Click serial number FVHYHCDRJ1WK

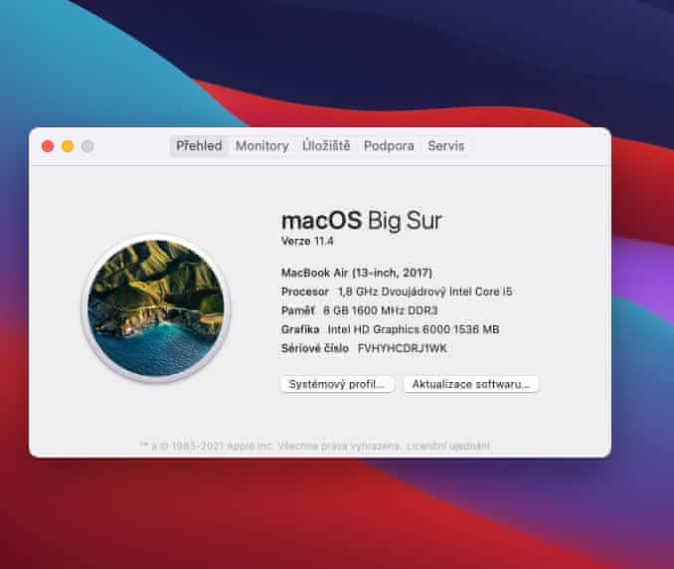tap(403, 348)
